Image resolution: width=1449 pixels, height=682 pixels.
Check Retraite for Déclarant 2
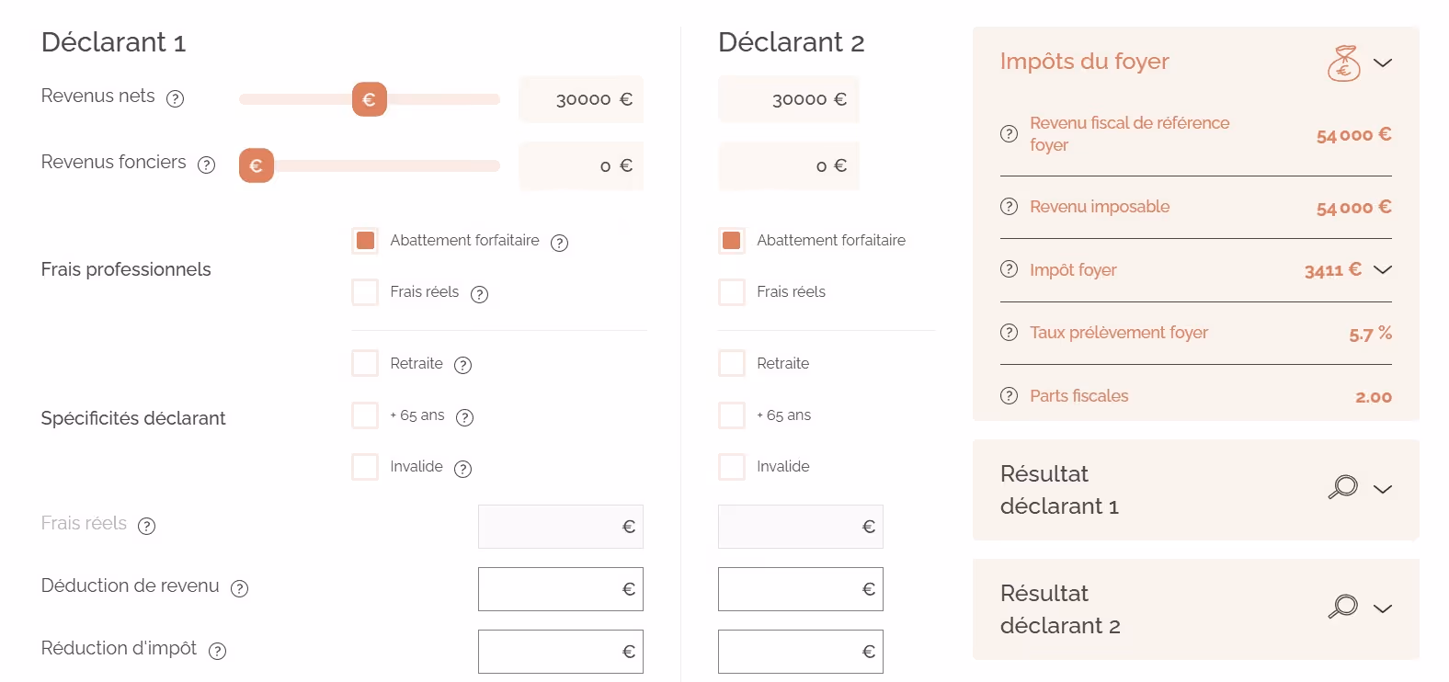point(732,363)
